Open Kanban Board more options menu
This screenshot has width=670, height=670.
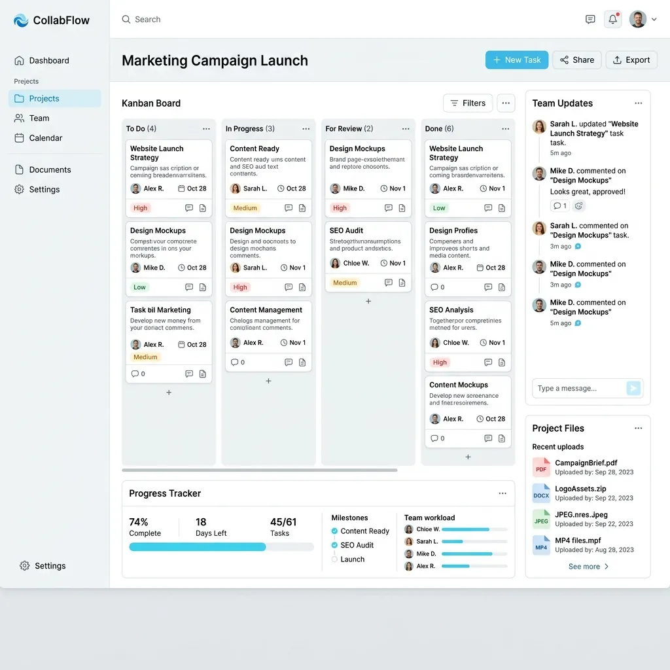click(506, 103)
